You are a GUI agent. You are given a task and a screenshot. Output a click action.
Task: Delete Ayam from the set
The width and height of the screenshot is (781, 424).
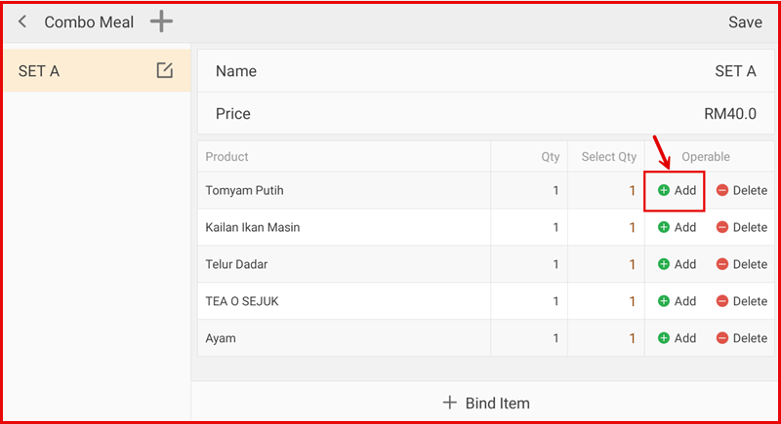(x=741, y=338)
